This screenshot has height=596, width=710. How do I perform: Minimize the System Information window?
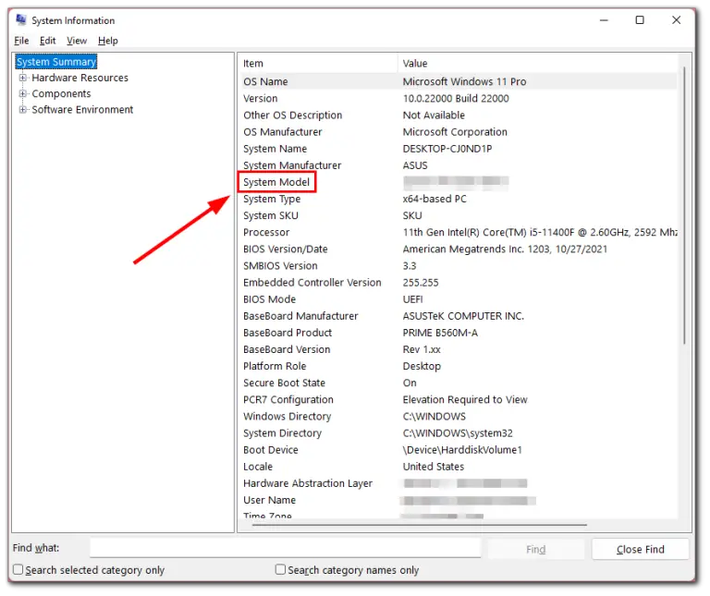click(604, 20)
